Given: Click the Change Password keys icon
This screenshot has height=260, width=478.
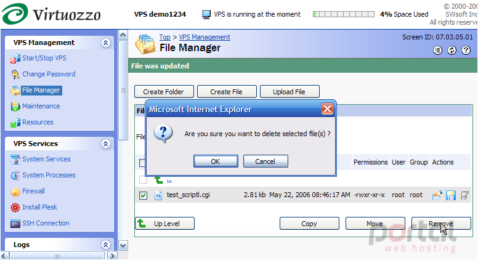Looking at the screenshot, I should tap(15, 74).
